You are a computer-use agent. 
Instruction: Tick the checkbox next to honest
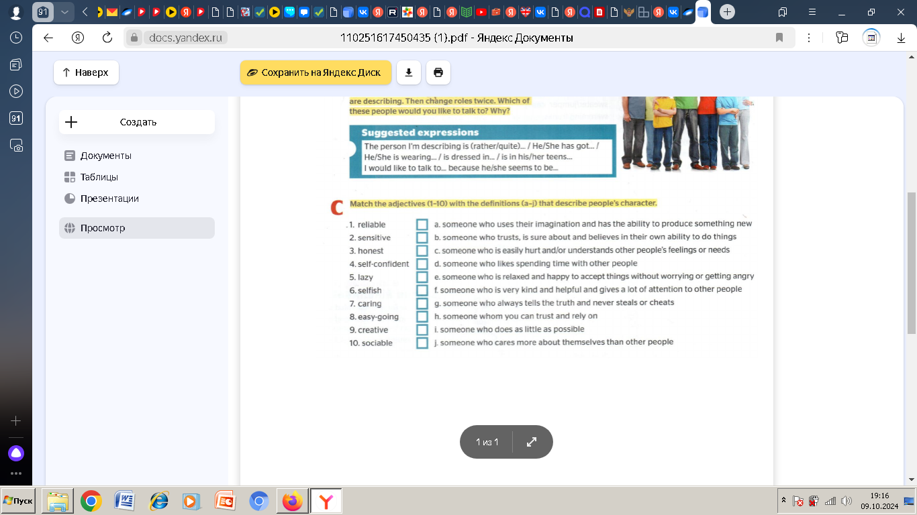coord(422,251)
